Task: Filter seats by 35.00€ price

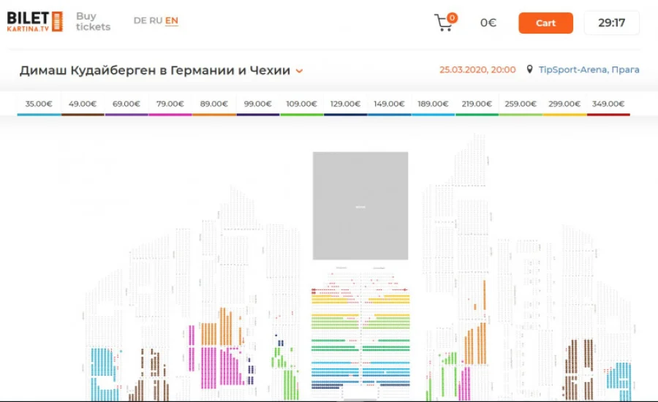Action: click(x=39, y=105)
